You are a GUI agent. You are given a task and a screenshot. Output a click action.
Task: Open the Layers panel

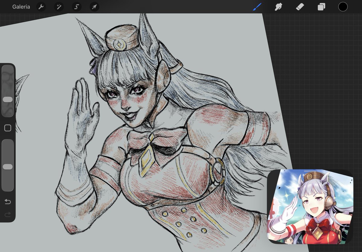[x=321, y=7]
